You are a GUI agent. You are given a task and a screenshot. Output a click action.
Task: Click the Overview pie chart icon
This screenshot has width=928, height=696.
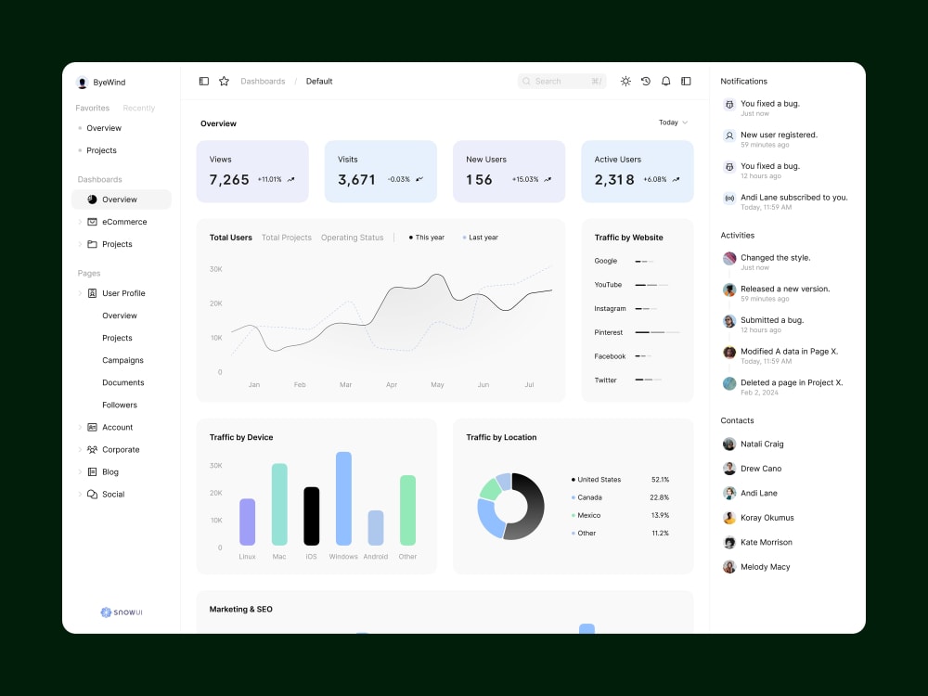pos(92,200)
